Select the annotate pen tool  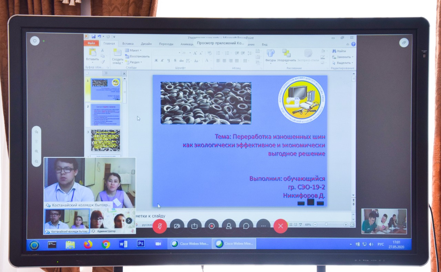point(37,132)
